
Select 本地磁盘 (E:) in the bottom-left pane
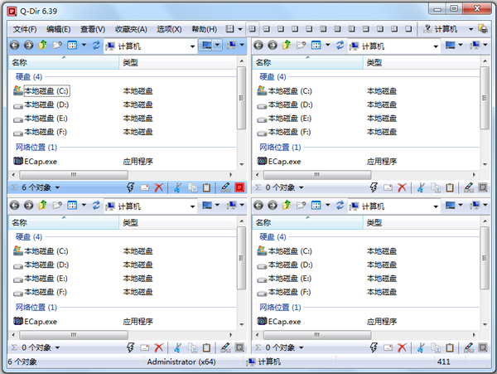(x=46, y=279)
